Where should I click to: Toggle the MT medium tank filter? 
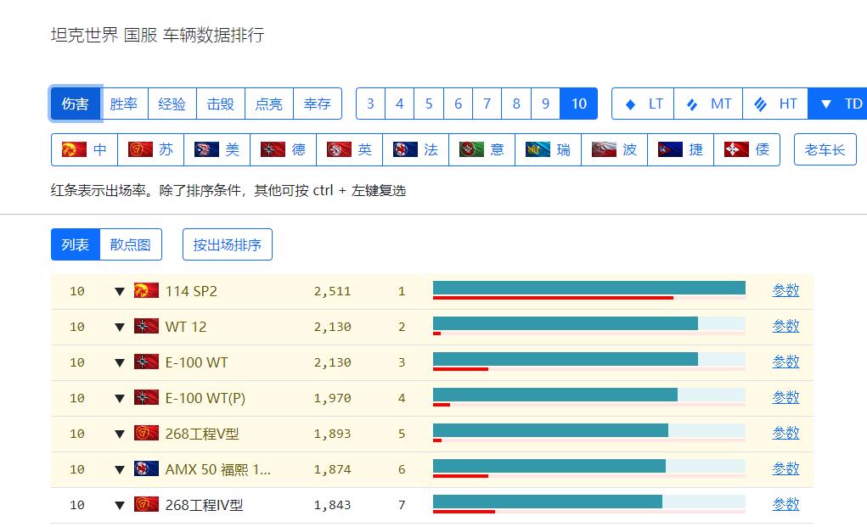(x=708, y=104)
